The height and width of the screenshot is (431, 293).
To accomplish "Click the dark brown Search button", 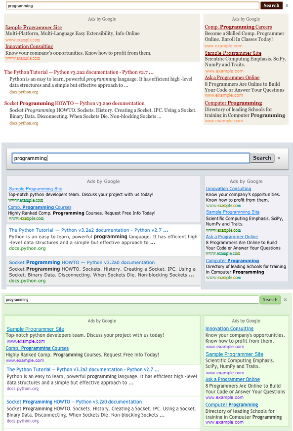I will click(272, 5).
